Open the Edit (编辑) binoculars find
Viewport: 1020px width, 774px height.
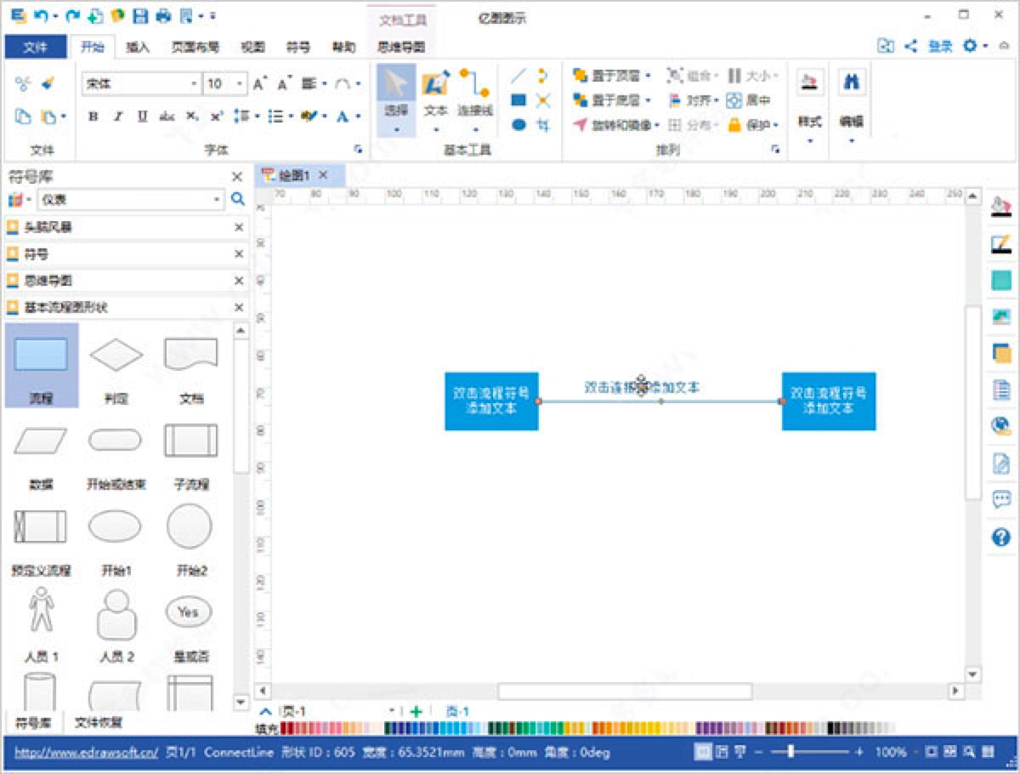click(851, 83)
